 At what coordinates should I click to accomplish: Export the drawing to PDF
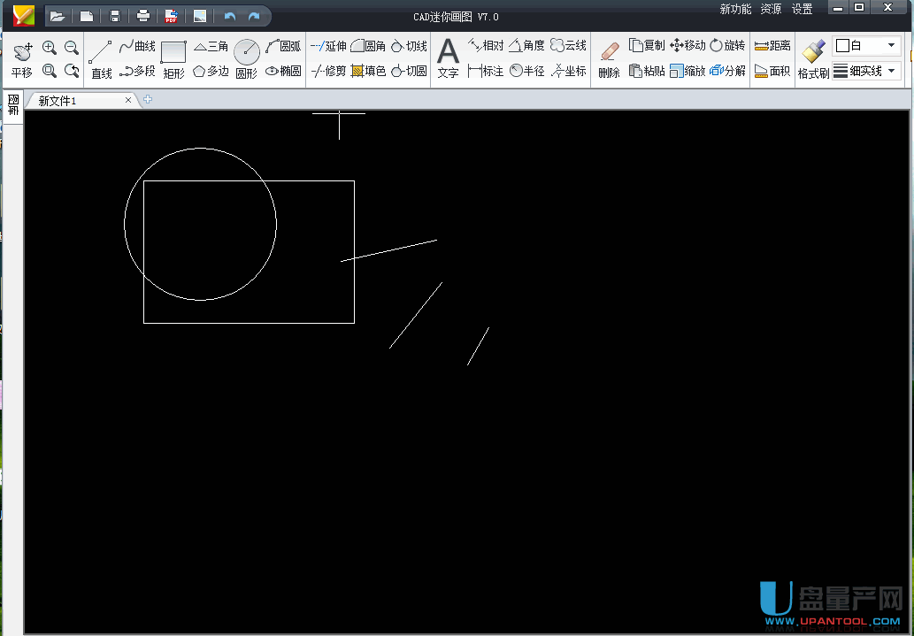[x=171, y=16]
